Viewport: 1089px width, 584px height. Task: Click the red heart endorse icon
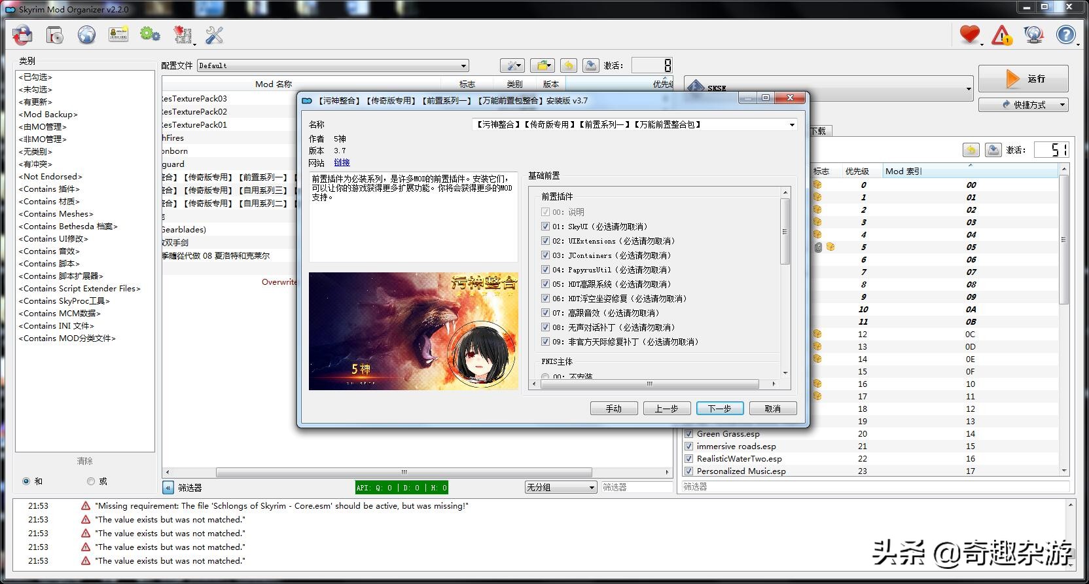point(970,34)
